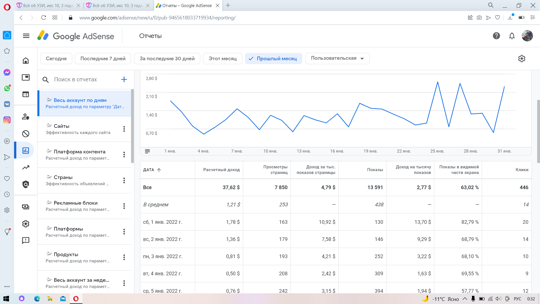The height and width of the screenshot is (304, 540).
Task: Click the Home icon in AdSense sidebar
Action: 26,61
